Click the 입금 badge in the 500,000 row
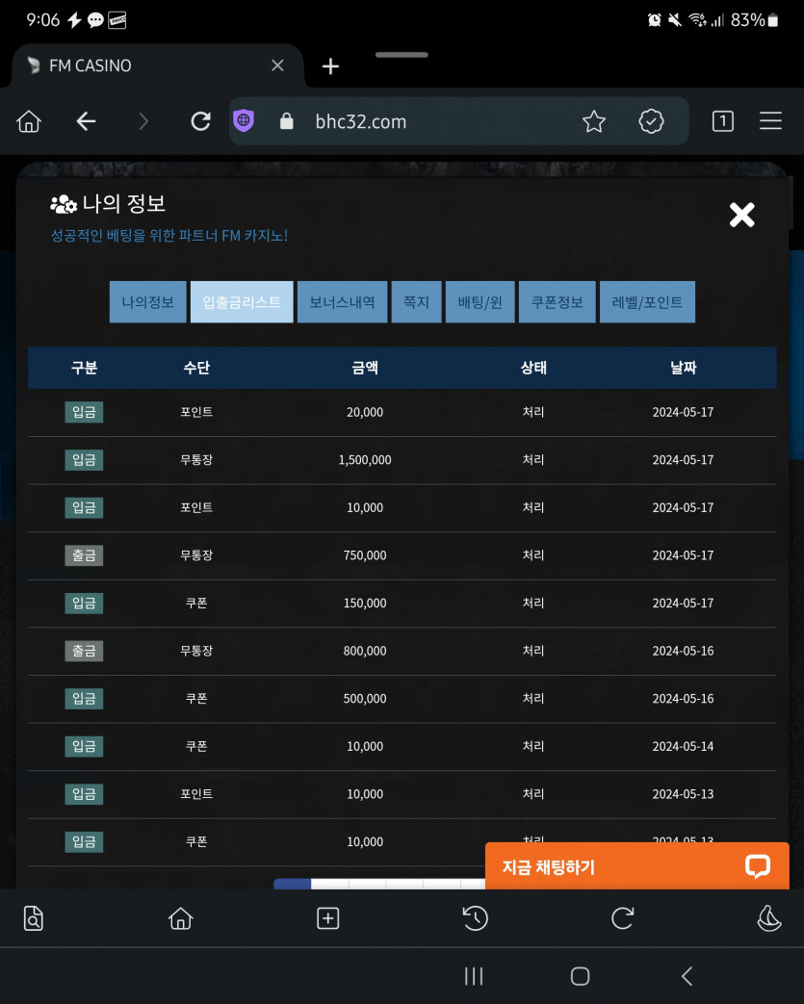Viewport: 804px width, 1004px height. coord(84,699)
